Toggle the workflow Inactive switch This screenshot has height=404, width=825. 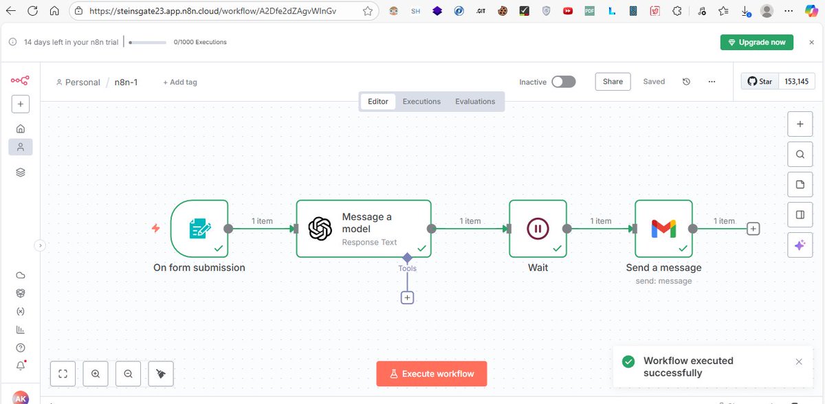point(564,82)
